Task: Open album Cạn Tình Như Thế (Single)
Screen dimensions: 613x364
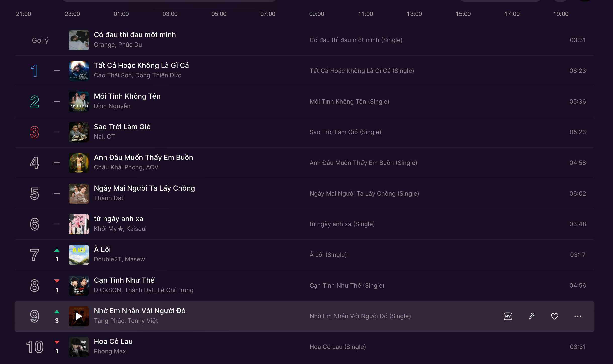Action: pyautogui.click(x=347, y=286)
